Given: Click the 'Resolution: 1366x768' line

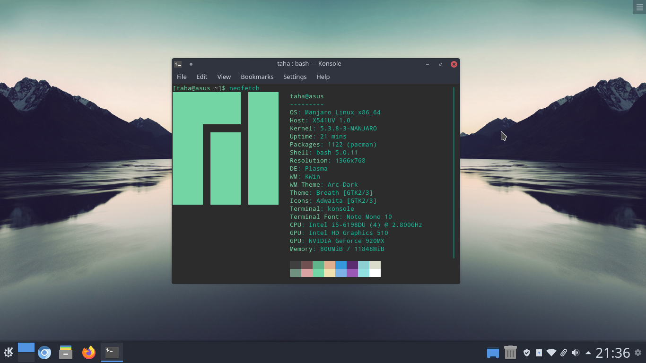Looking at the screenshot, I should (328, 161).
